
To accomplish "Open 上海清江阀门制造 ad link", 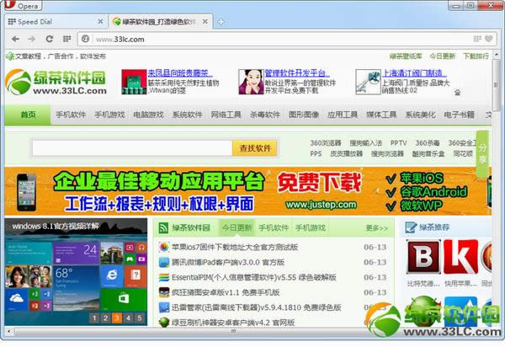I will pos(414,72).
